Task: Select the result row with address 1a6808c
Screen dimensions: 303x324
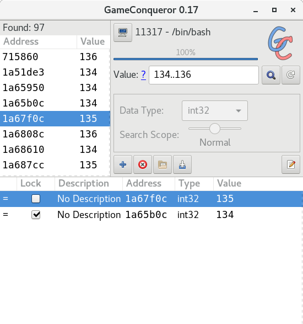Action: (55, 134)
